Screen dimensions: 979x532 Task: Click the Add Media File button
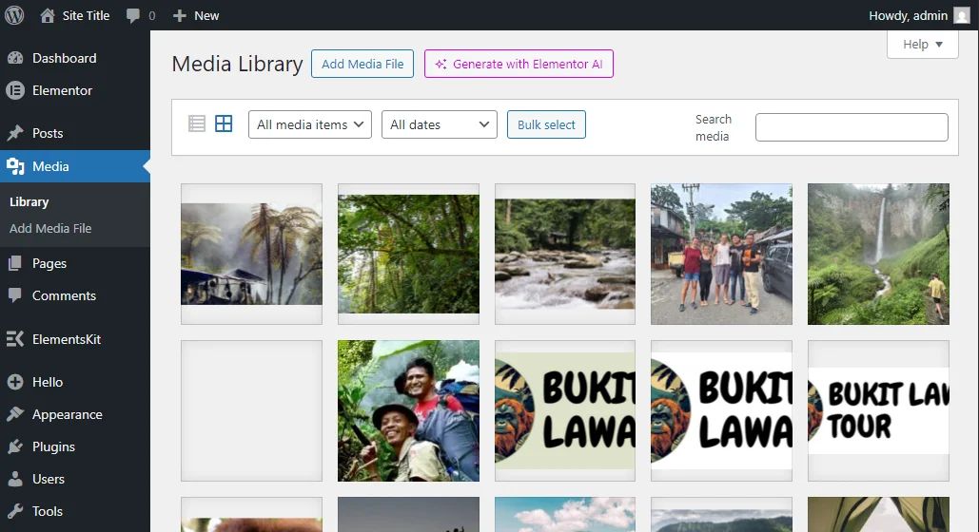point(362,64)
